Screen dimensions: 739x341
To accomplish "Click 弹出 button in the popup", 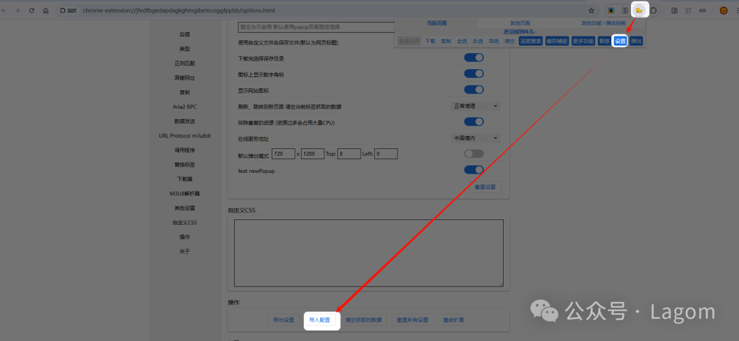I will click(636, 41).
